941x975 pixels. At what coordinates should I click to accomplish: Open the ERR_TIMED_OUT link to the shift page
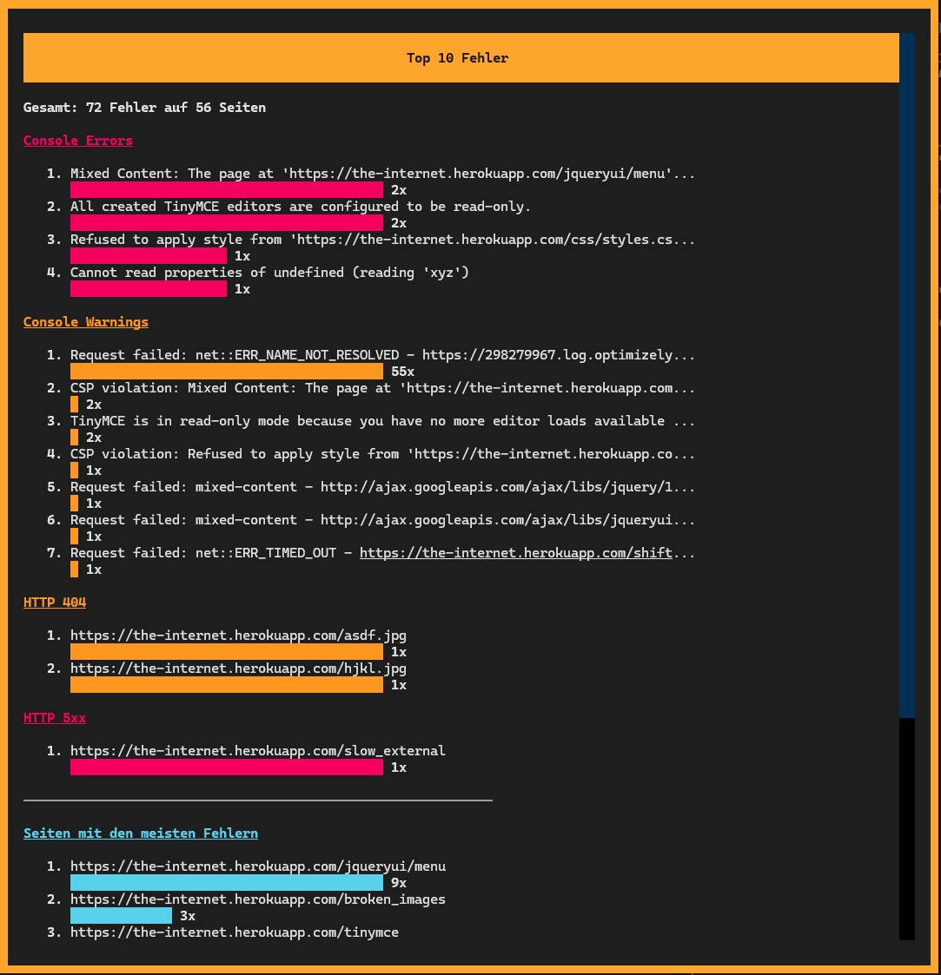517,553
